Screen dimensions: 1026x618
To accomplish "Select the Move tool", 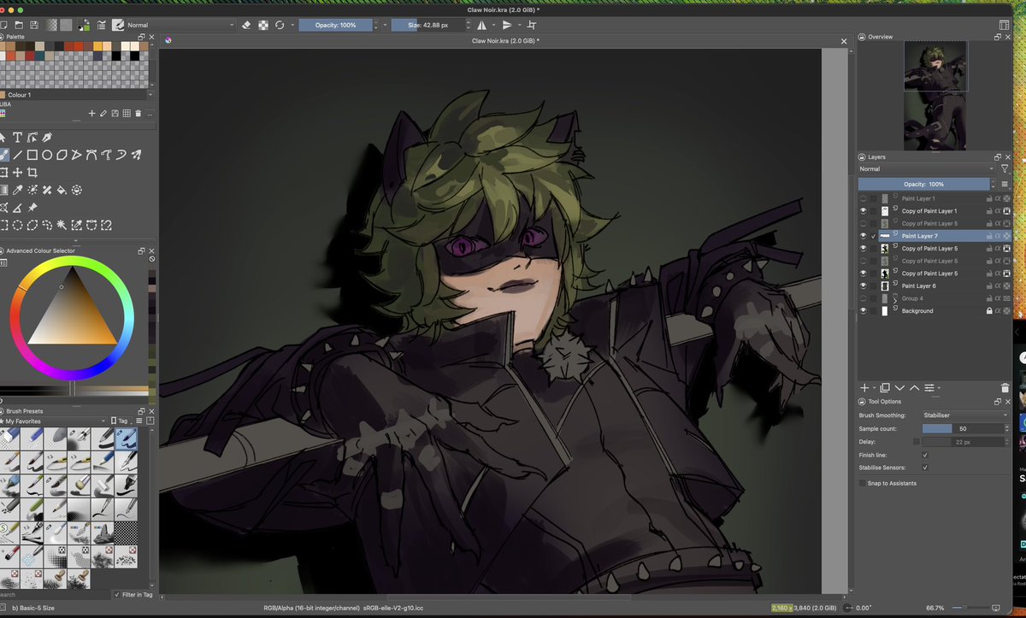I will point(17,172).
